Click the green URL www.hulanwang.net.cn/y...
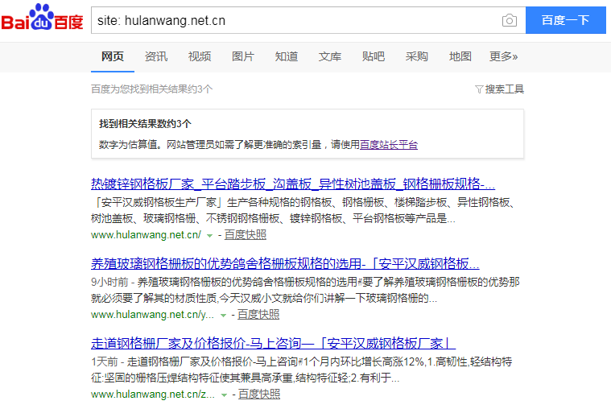The width and height of the screenshot is (611, 409). pos(153,315)
